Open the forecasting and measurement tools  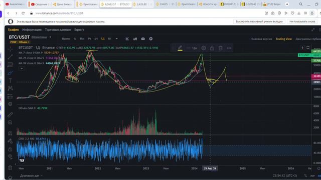pos(10,96)
